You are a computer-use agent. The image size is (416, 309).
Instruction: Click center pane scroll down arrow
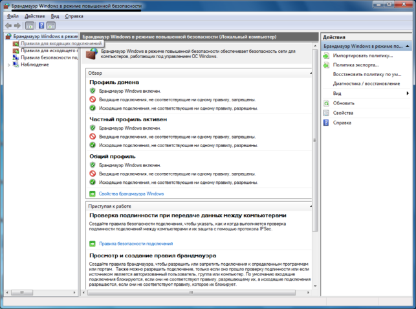pyautogui.click(x=315, y=286)
